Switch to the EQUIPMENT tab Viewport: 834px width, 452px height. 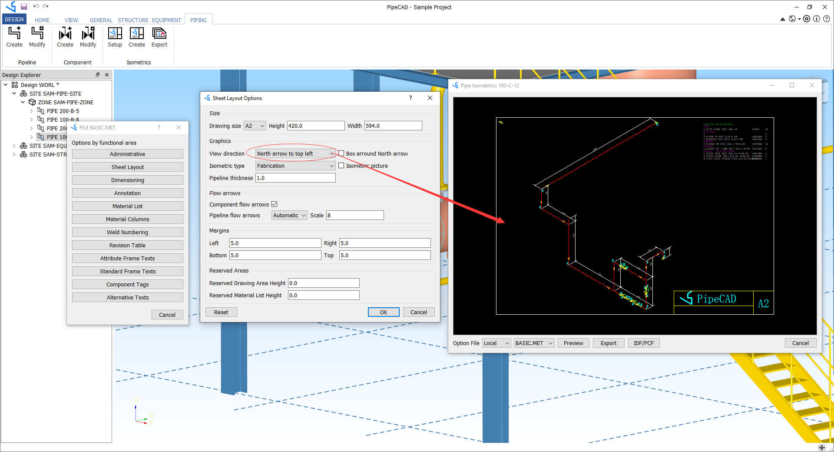(166, 20)
